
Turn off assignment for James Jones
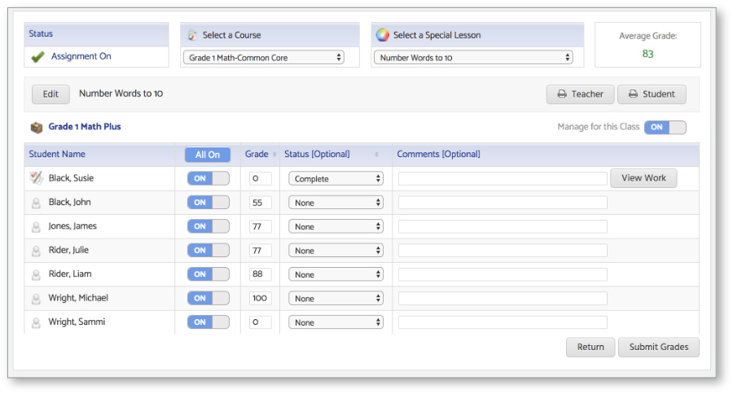[208, 226]
